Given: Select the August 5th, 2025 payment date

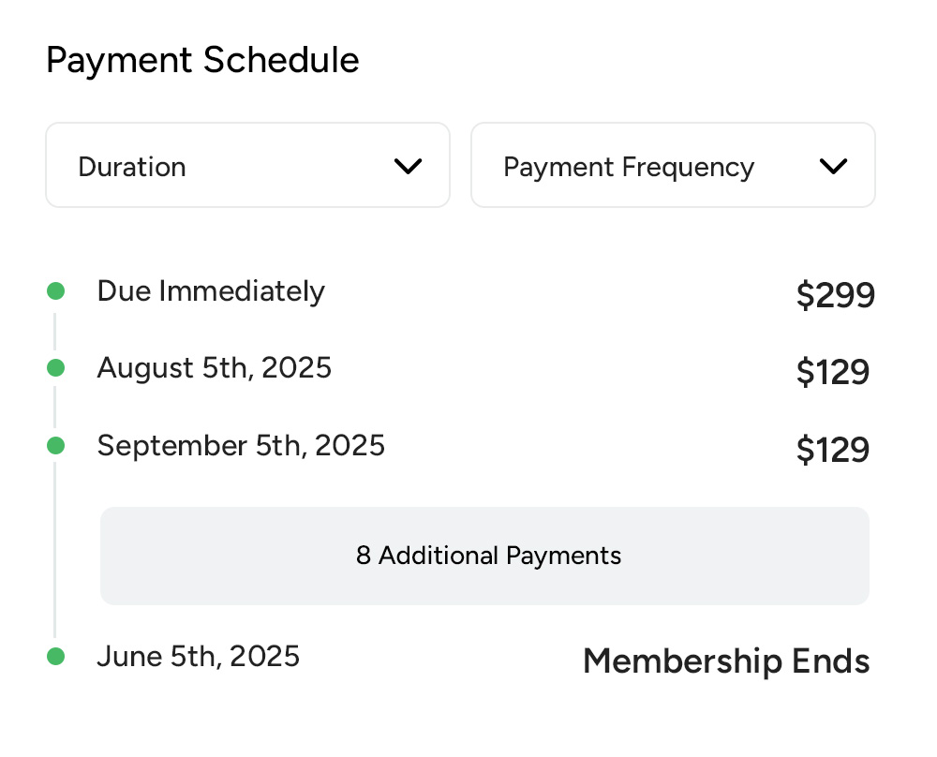Looking at the screenshot, I should (x=215, y=368).
